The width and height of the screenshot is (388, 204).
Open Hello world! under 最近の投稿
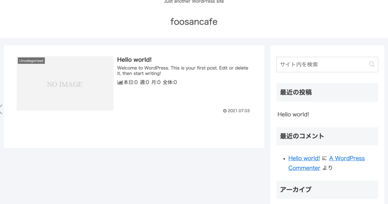coord(293,114)
